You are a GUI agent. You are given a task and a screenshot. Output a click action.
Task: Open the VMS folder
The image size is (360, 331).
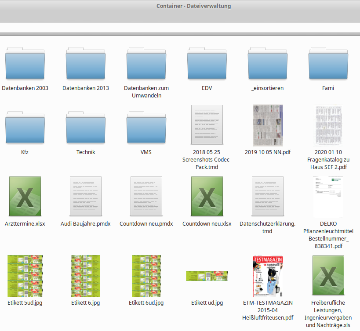coord(146,126)
